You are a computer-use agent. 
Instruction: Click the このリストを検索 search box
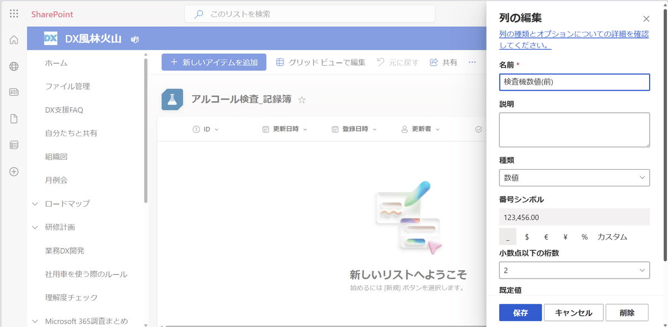pyautogui.click(x=311, y=14)
